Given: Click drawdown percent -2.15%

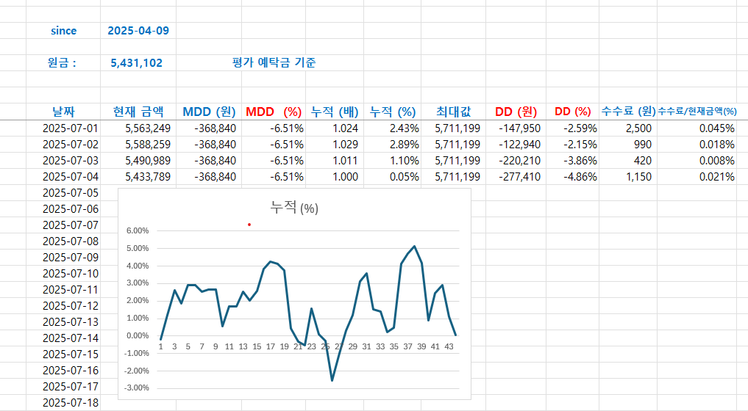Looking at the screenshot, I should 572,145.
